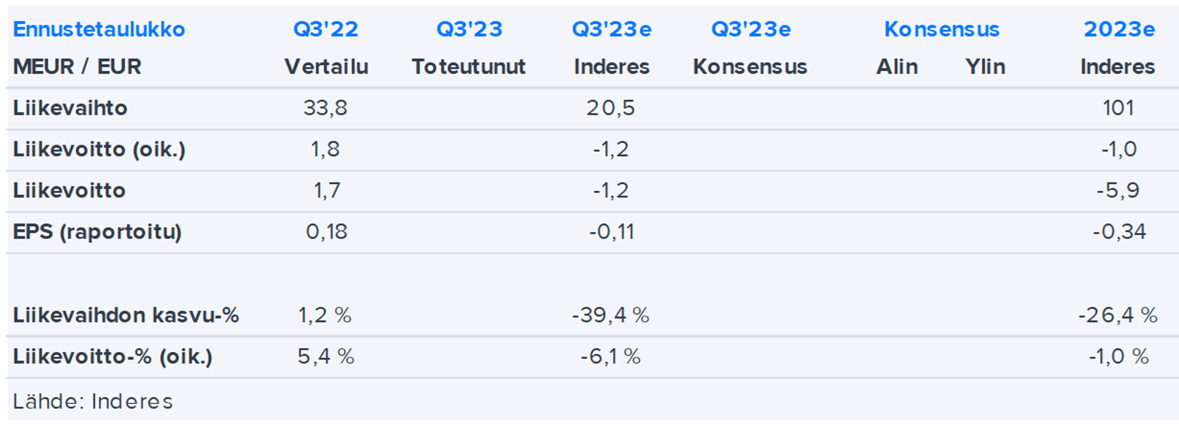The image size is (1179, 424).
Task: Select the Ylin subheader
Action: pyautogui.click(x=985, y=67)
